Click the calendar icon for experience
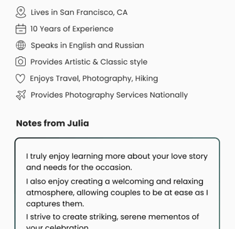 point(21,29)
